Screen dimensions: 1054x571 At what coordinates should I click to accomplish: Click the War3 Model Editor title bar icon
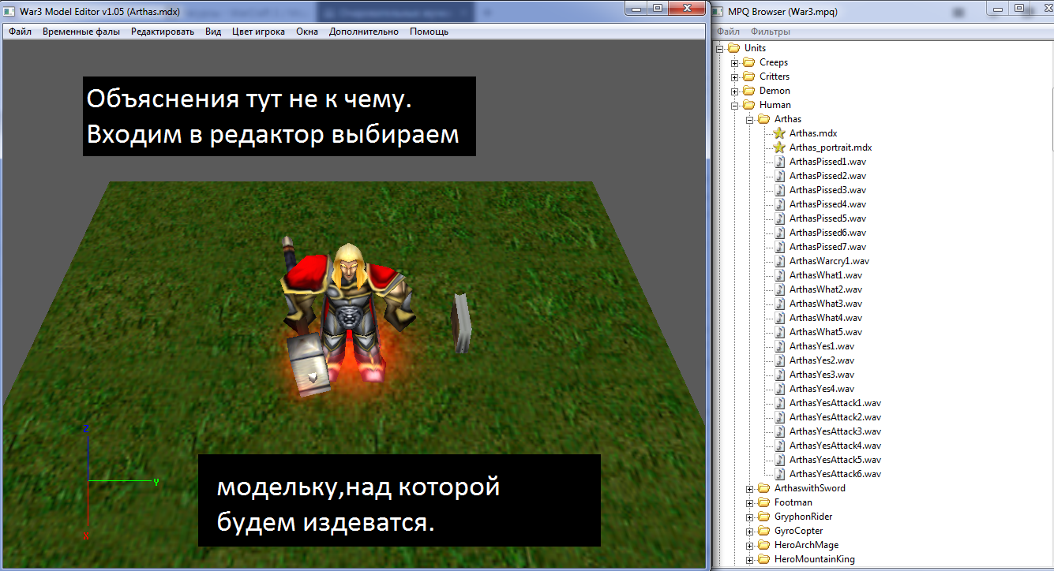[x=10, y=11]
